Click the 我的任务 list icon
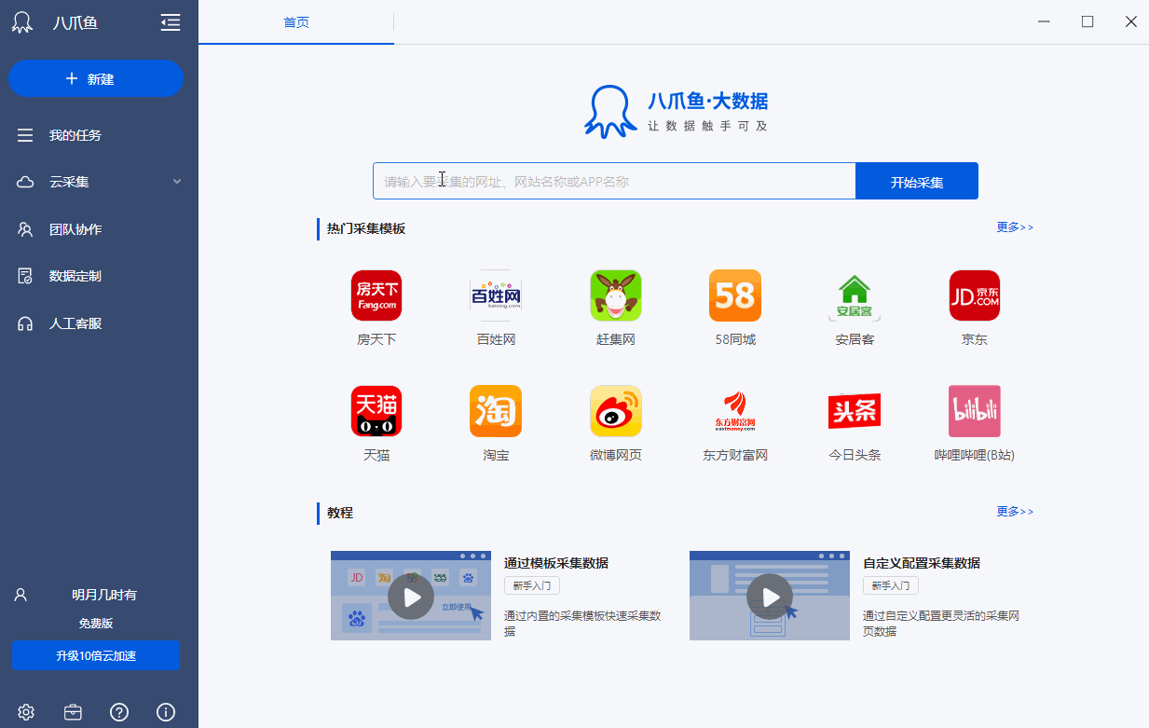This screenshot has height=728, width=1149. (x=25, y=135)
